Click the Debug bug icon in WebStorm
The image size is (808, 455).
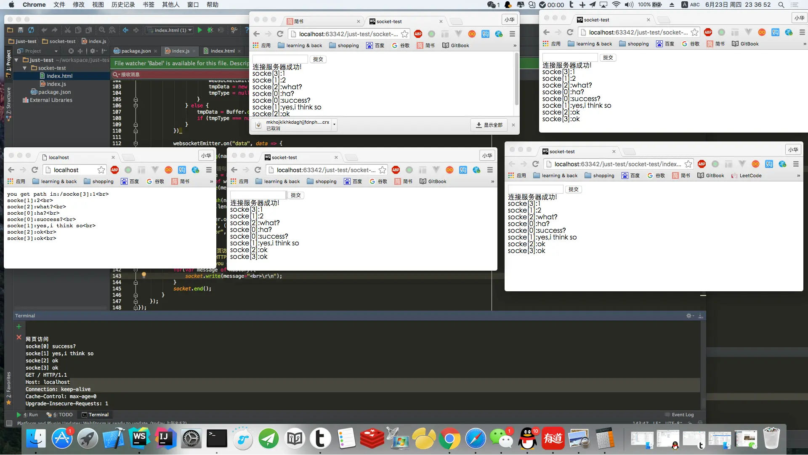tap(210, 30)
